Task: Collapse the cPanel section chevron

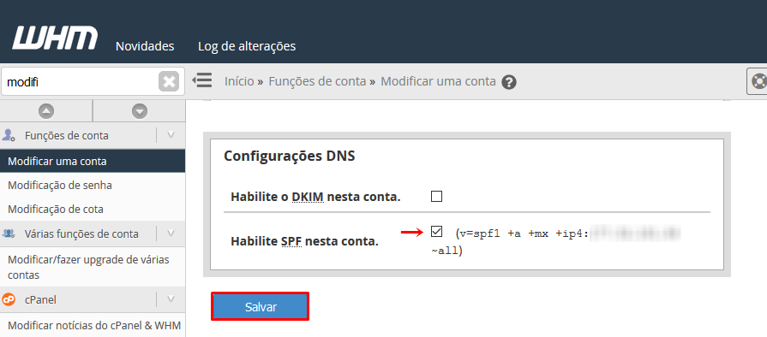Action: pos(171,299)
